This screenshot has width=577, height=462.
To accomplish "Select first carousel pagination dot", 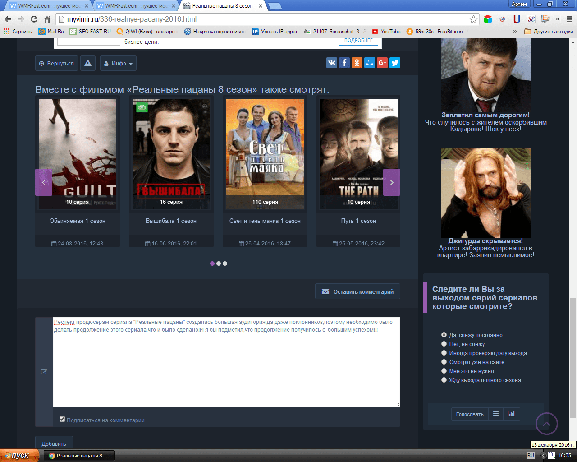I will 212,263.
